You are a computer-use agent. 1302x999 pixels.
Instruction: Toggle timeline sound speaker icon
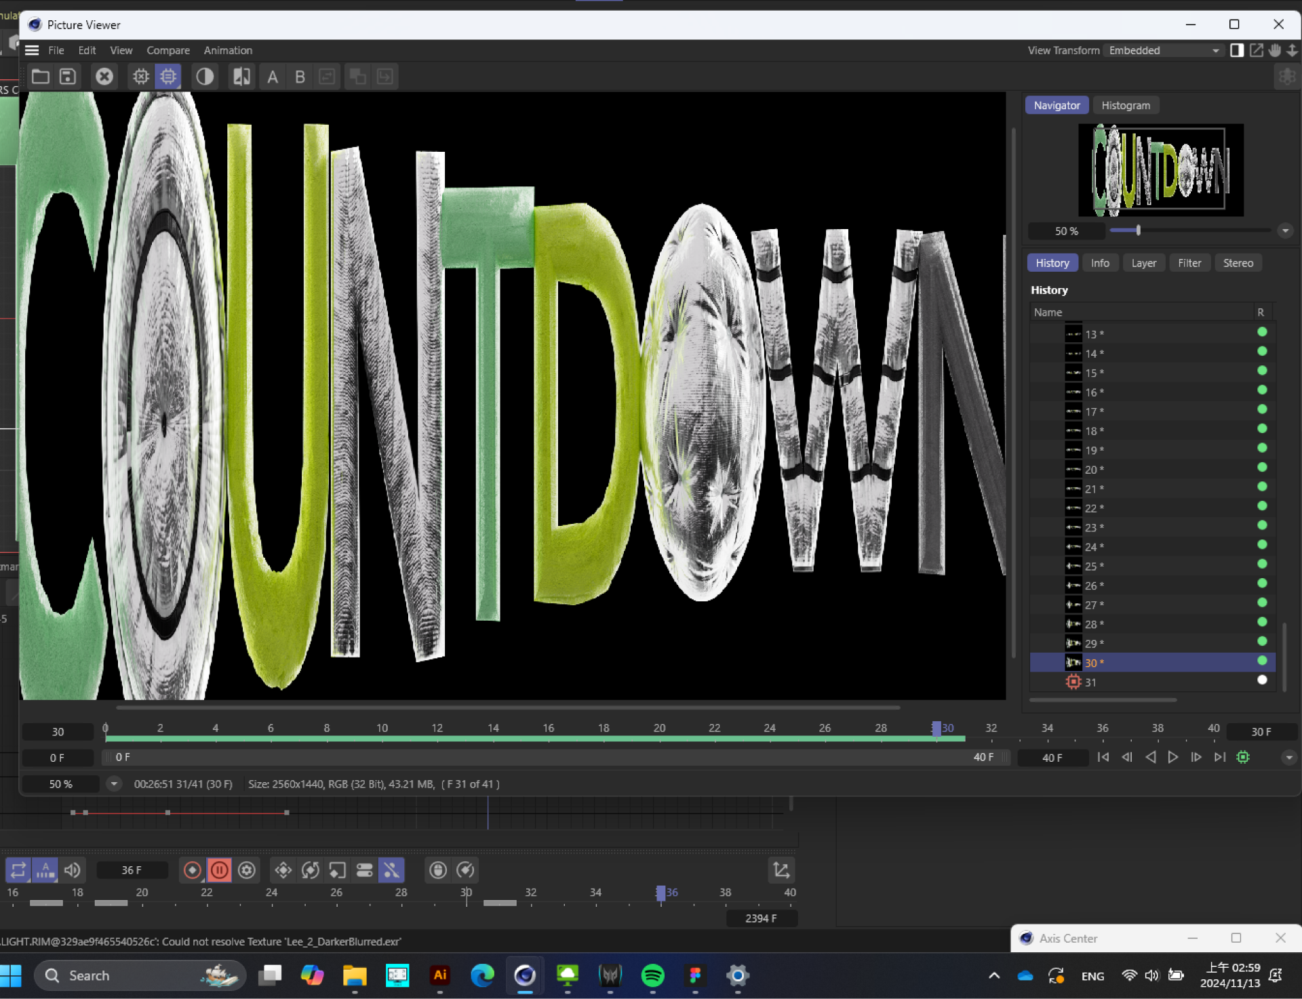(72, 870)
